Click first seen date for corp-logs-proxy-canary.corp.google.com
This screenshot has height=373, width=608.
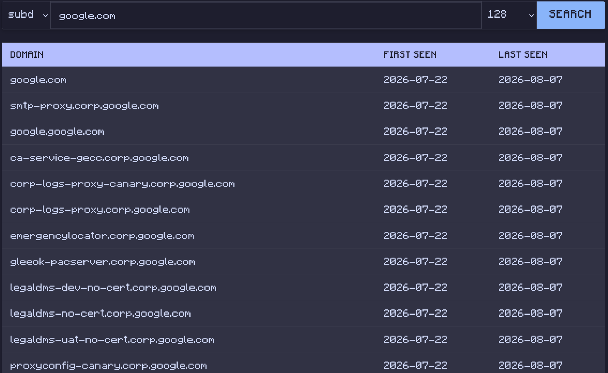[x=415, y=184]
